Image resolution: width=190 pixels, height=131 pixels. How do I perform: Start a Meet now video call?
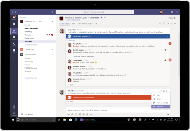coord(87,114)
